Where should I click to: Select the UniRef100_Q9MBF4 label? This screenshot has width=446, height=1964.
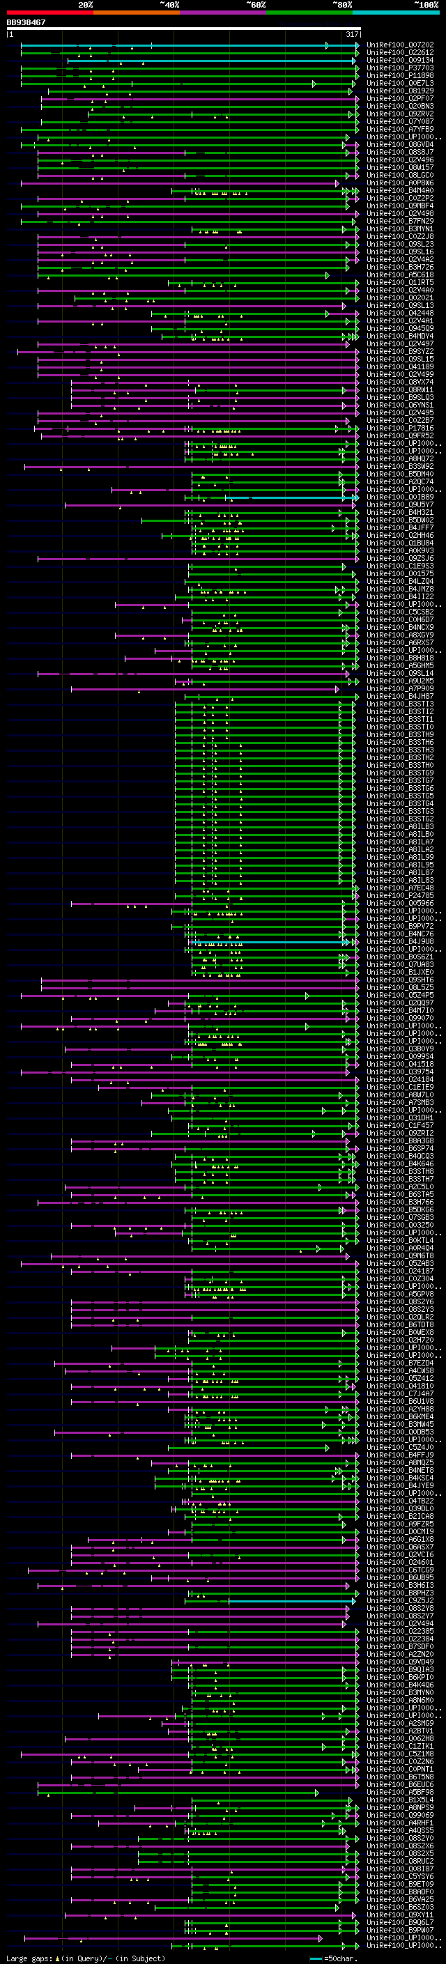pyautogui.click(x=400, y=206)
